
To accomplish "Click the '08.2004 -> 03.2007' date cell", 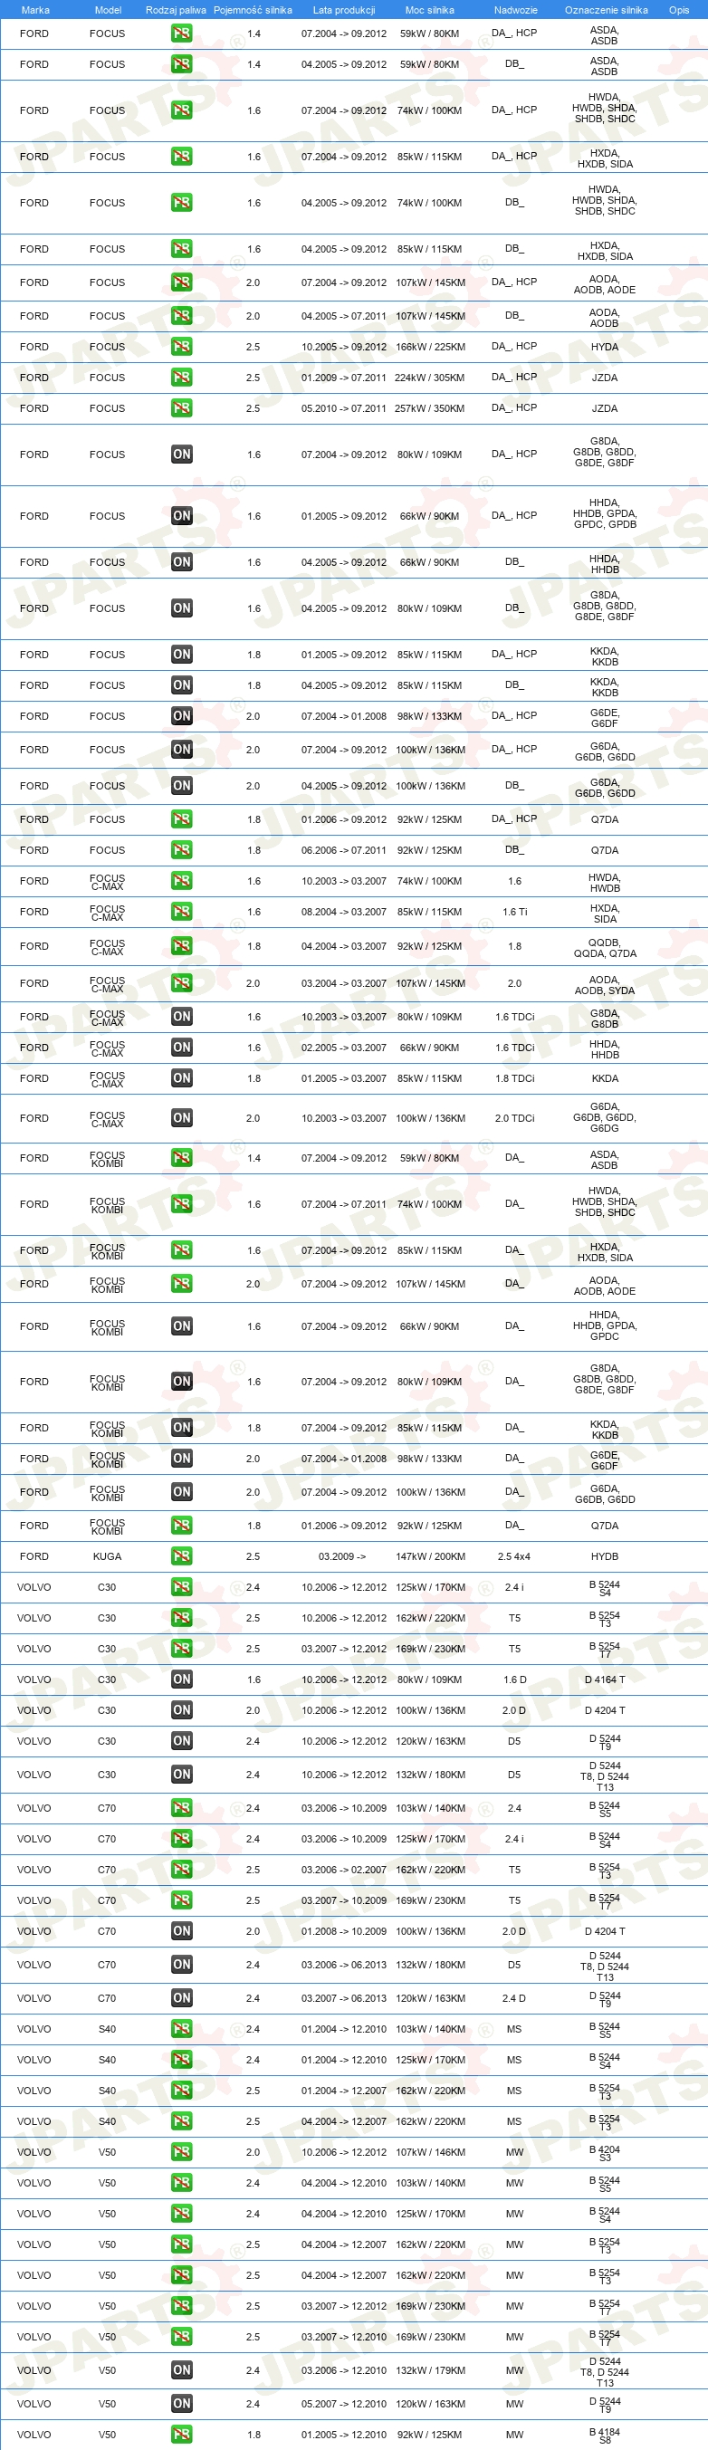I will coord(343,911).
